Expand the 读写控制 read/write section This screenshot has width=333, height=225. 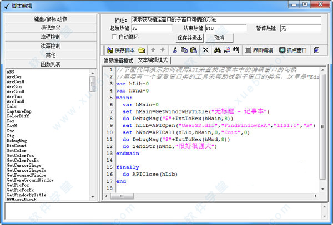coord(47,45)
